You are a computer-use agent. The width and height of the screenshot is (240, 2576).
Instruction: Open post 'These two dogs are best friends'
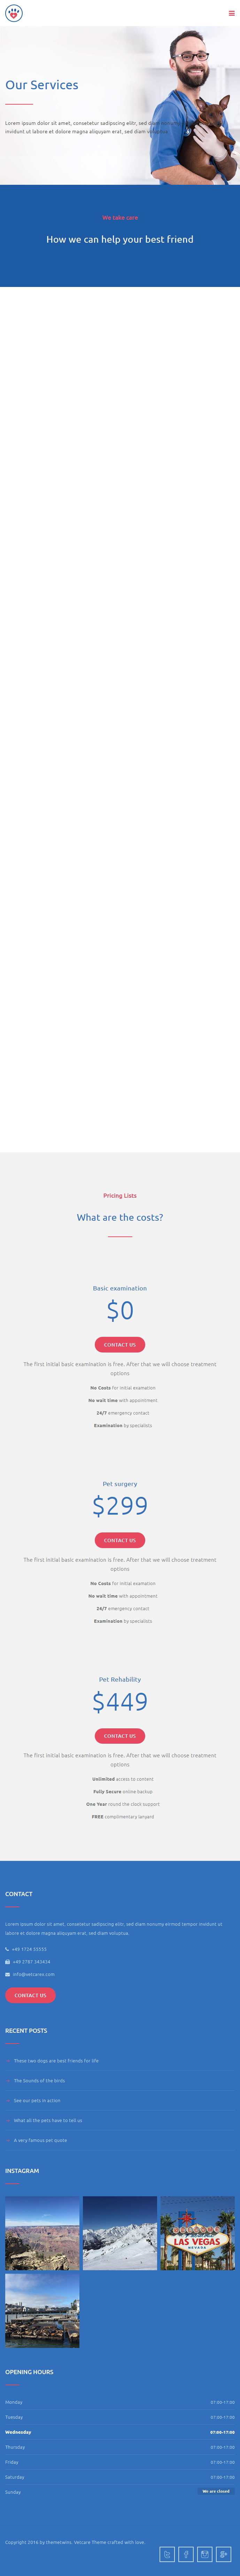click(x=56, y=2060)
